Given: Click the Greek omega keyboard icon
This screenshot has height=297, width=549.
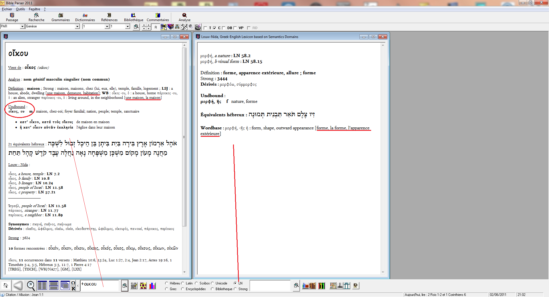Looking at the screenshot, I should pos(73,283).
